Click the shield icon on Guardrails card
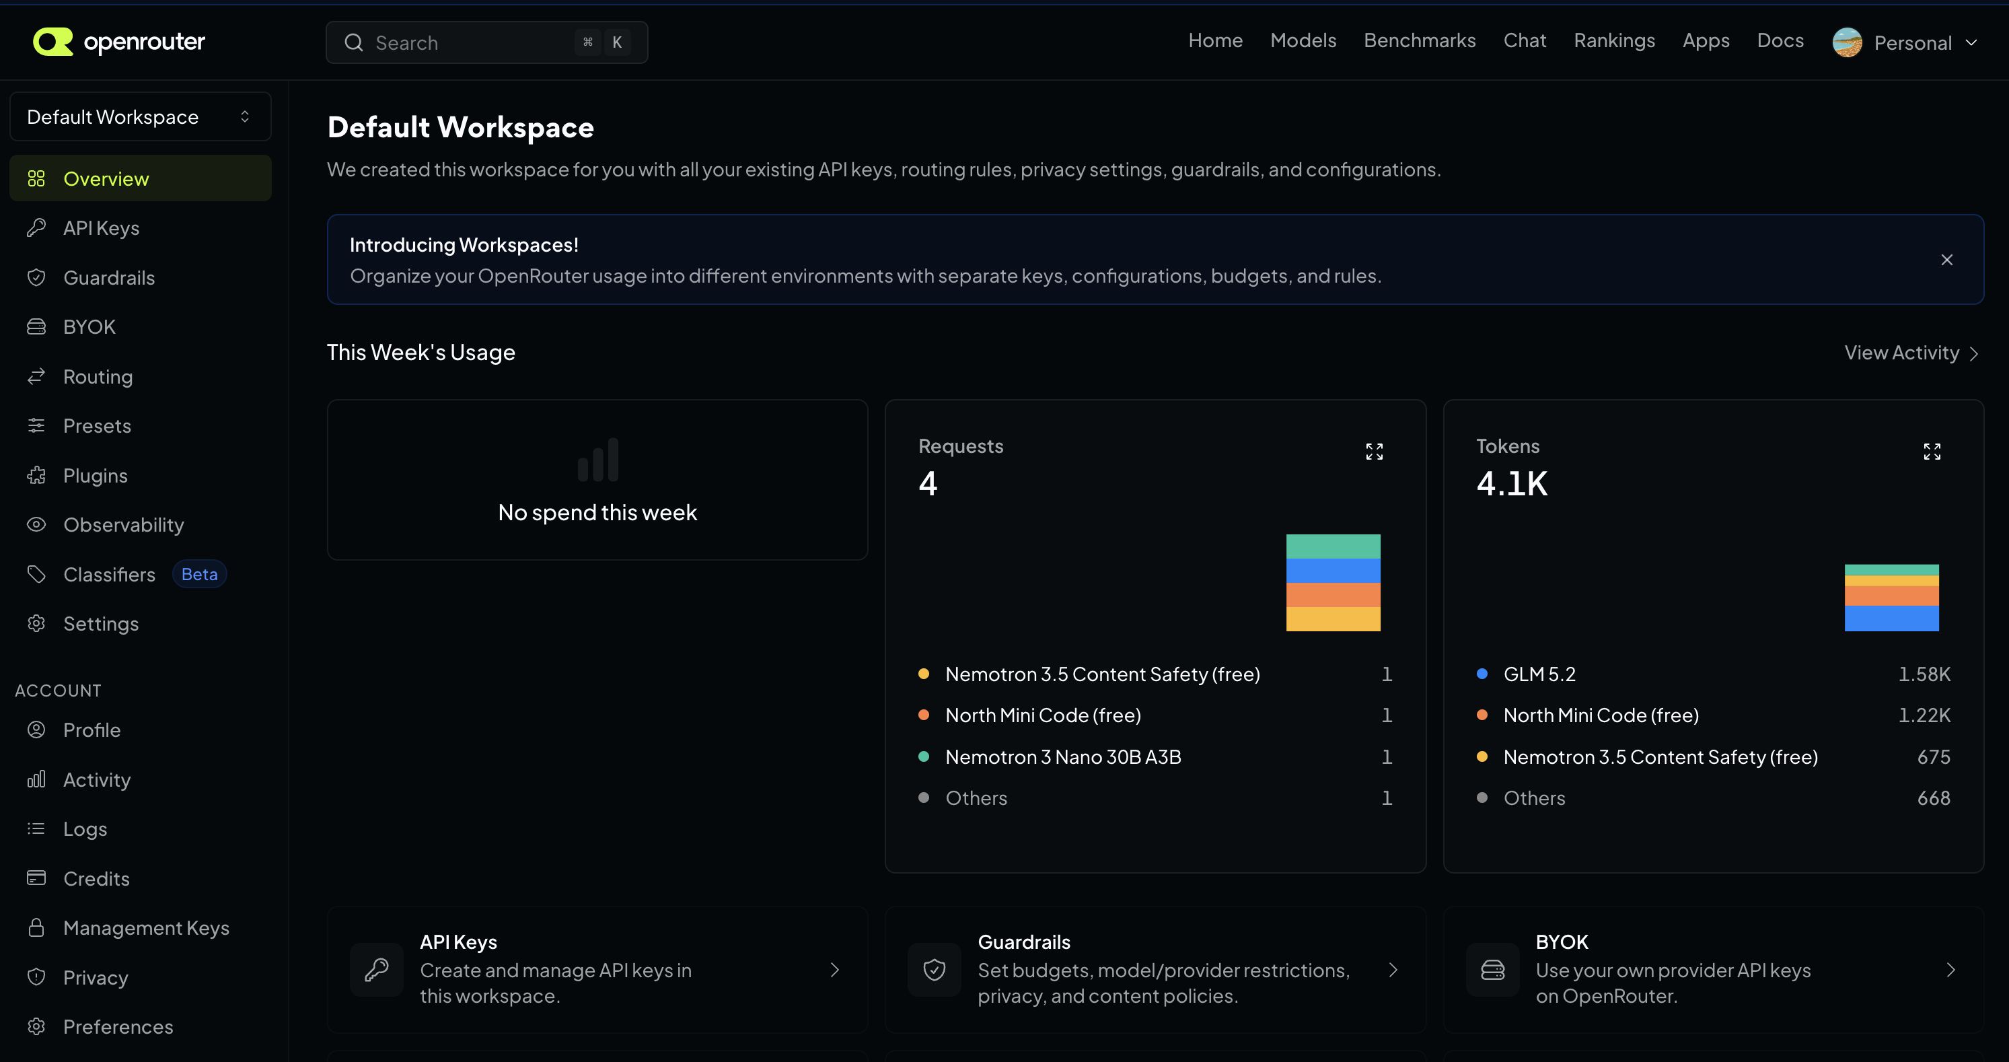The height and width of the screenshot is (1062, 2009). [935, 970]
